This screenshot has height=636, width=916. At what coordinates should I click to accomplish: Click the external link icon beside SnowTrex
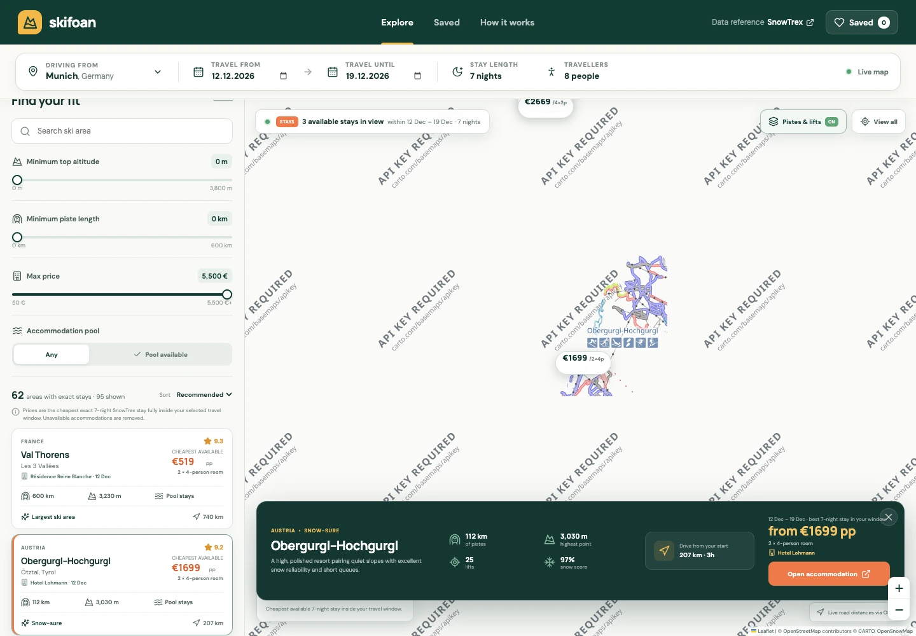click(x=810, y=22)
